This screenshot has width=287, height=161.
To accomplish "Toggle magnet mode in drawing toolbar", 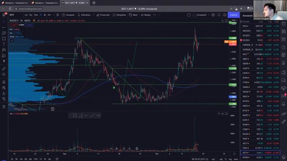I will click(4, 82).
